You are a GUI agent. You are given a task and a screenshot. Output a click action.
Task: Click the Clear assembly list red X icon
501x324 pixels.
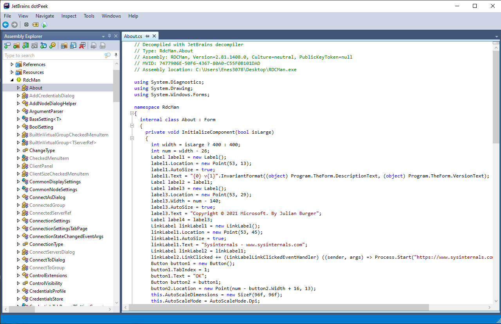pos(82,46)
